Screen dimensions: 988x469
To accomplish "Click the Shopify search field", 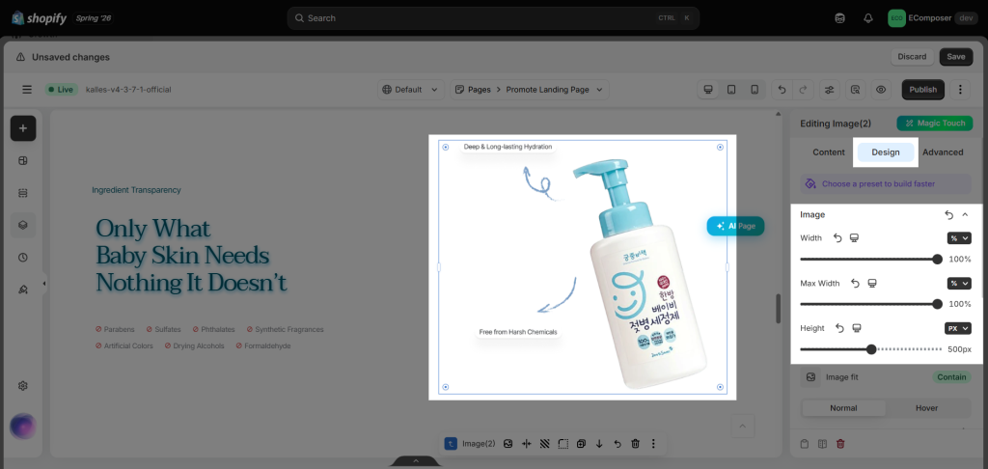I will tap(493, 18).
